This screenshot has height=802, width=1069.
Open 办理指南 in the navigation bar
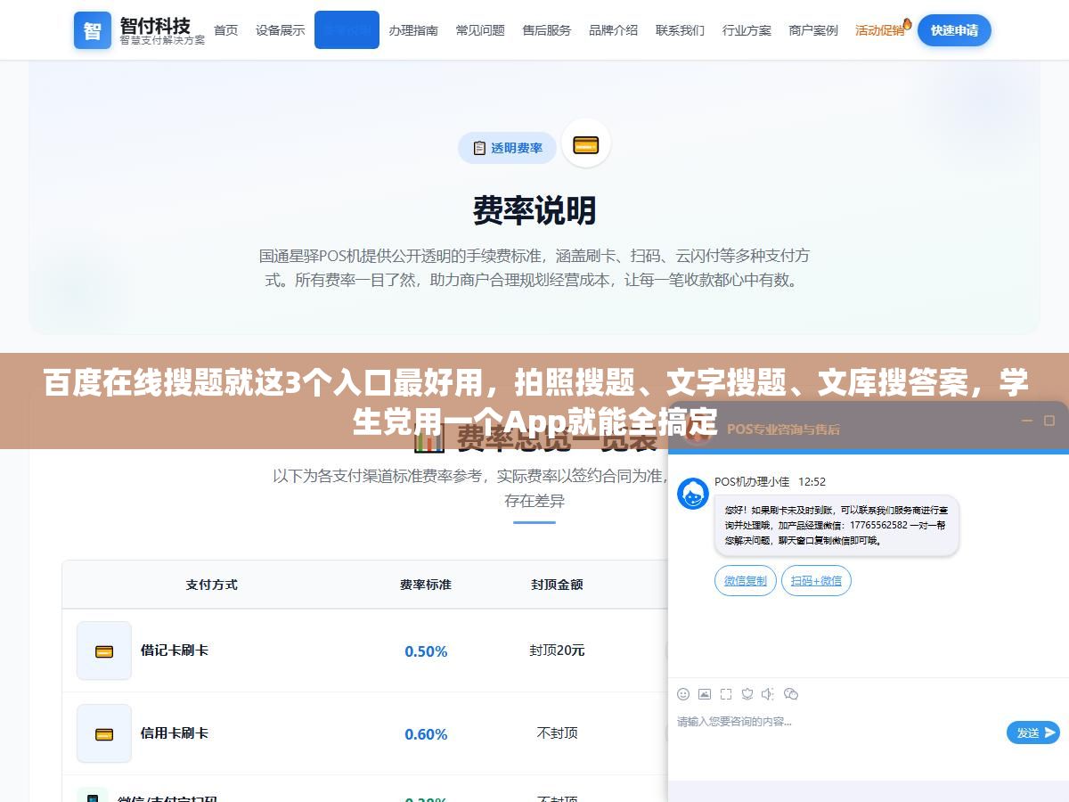413,30
